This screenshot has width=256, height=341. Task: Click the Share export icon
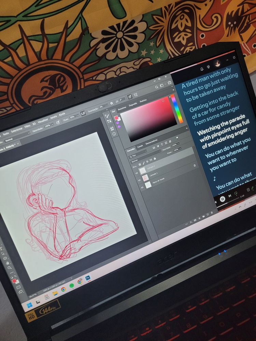tap(170, 83)
